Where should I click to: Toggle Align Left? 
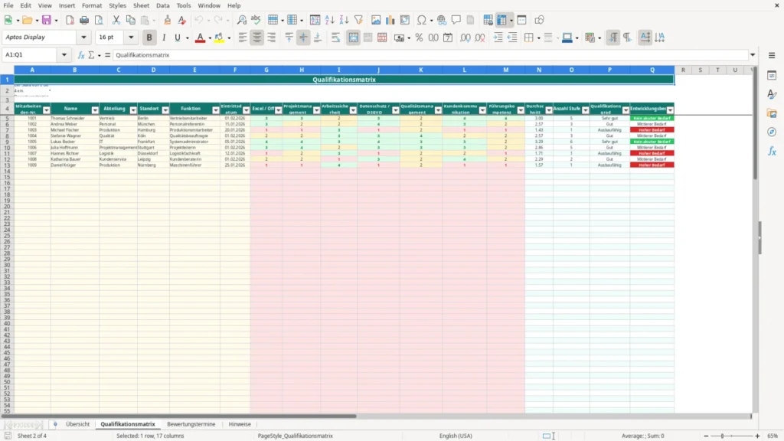243,38
